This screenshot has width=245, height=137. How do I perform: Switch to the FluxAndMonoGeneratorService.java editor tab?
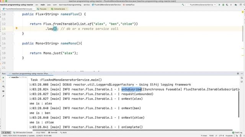[19, 9]
